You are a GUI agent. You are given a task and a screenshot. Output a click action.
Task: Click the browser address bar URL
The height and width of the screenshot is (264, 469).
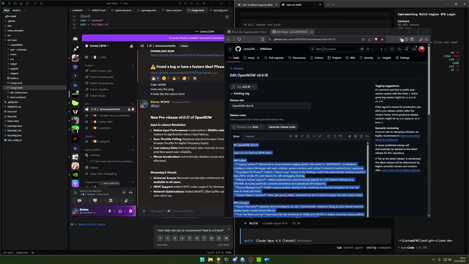coord(304,39)
